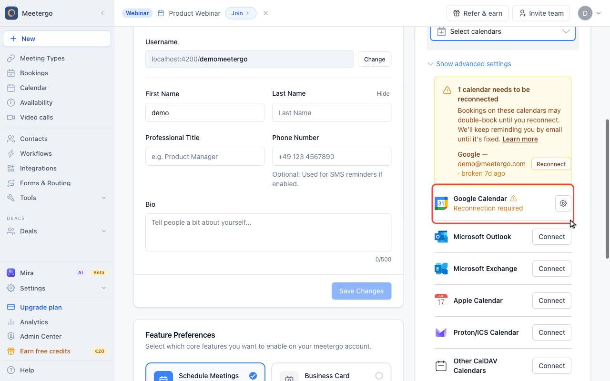Screen dimensions: 610x381
Task: Collapse the sidebar with the chevron icon
Action: (x=102, y=13)
